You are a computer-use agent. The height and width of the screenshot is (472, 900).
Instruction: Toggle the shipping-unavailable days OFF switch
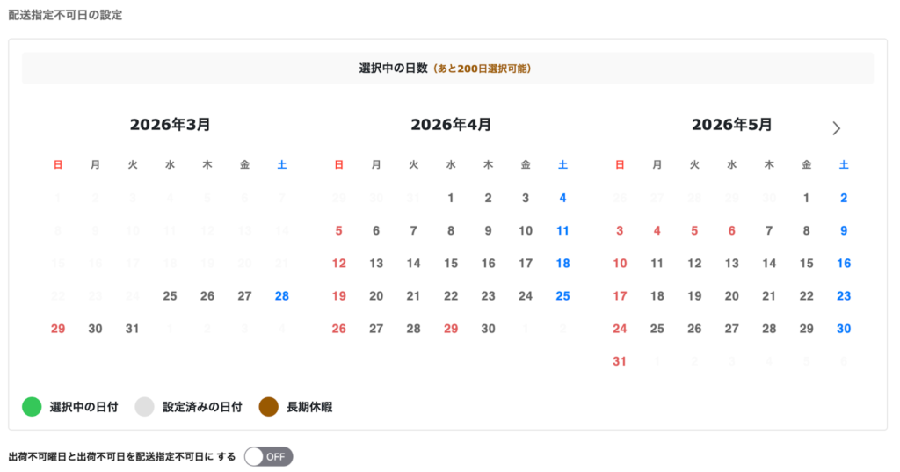point(268,456)
